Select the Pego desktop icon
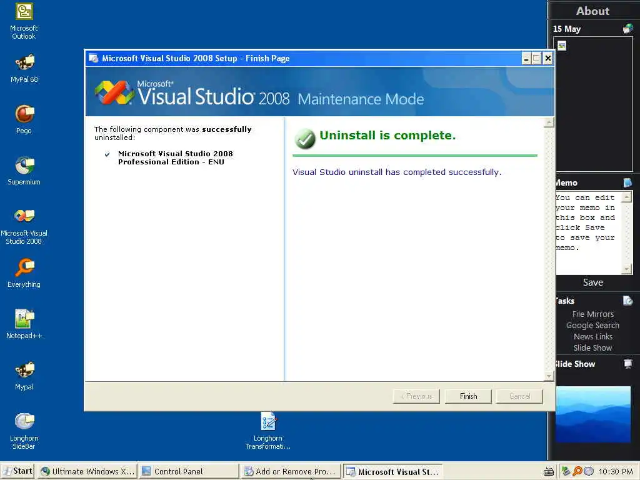640x480 pixels. (24, 119)
